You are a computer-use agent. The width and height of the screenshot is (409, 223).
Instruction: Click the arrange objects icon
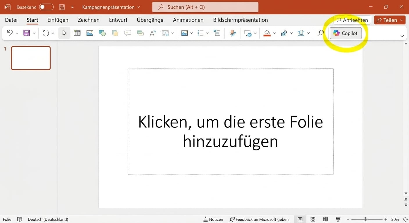pyautogui.click(x=301, y=33)
